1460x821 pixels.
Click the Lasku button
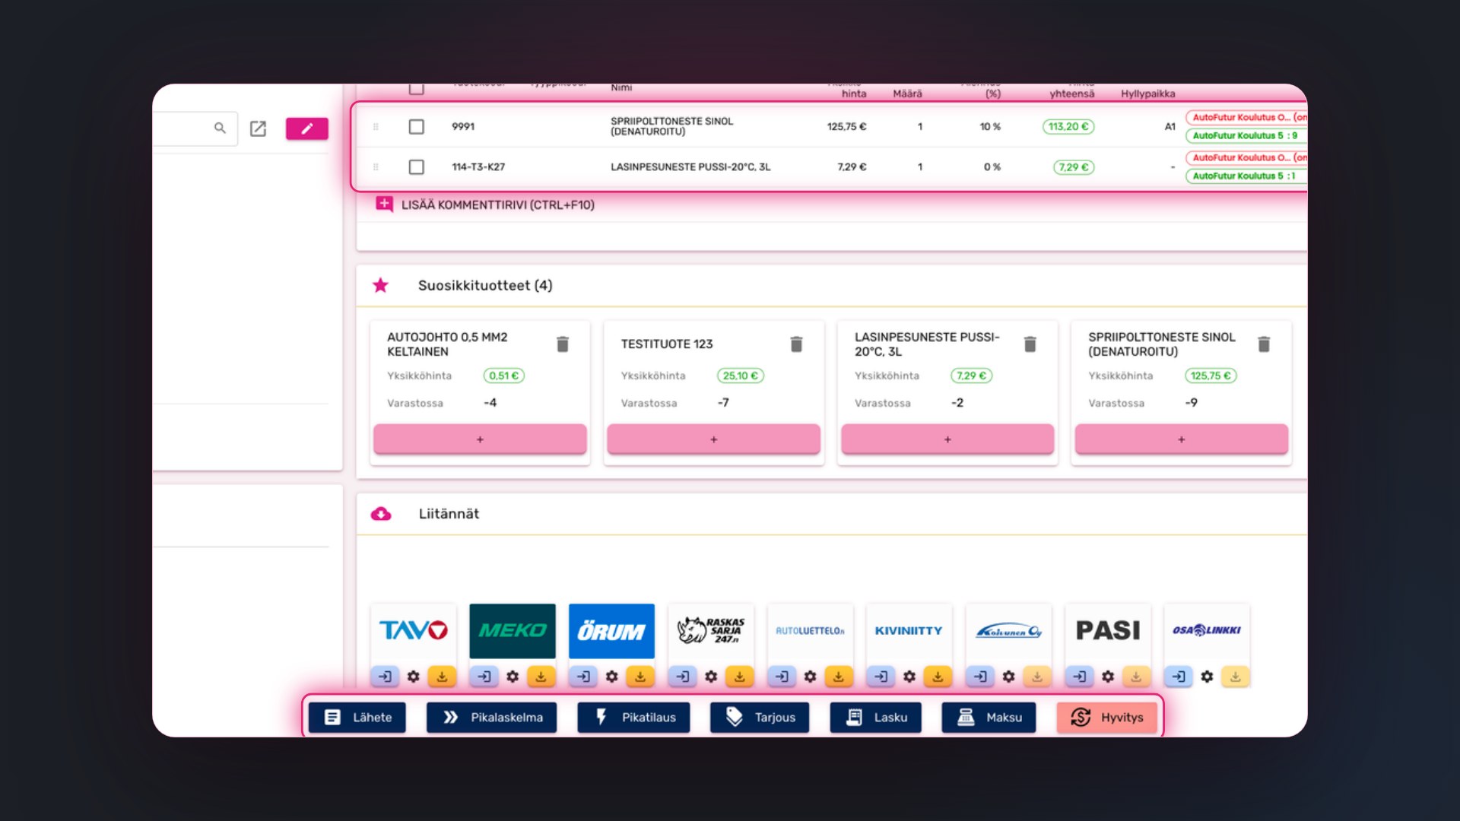(875, 718)
